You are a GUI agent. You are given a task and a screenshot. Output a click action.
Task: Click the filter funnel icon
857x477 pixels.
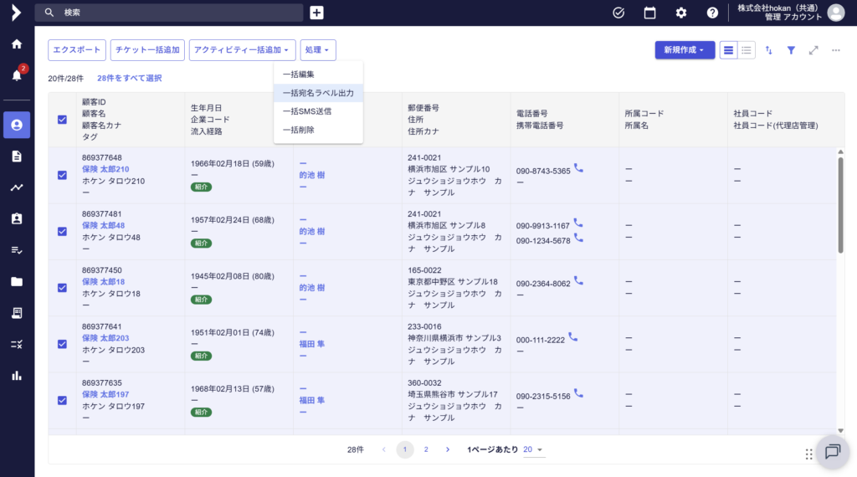(791, 50)
